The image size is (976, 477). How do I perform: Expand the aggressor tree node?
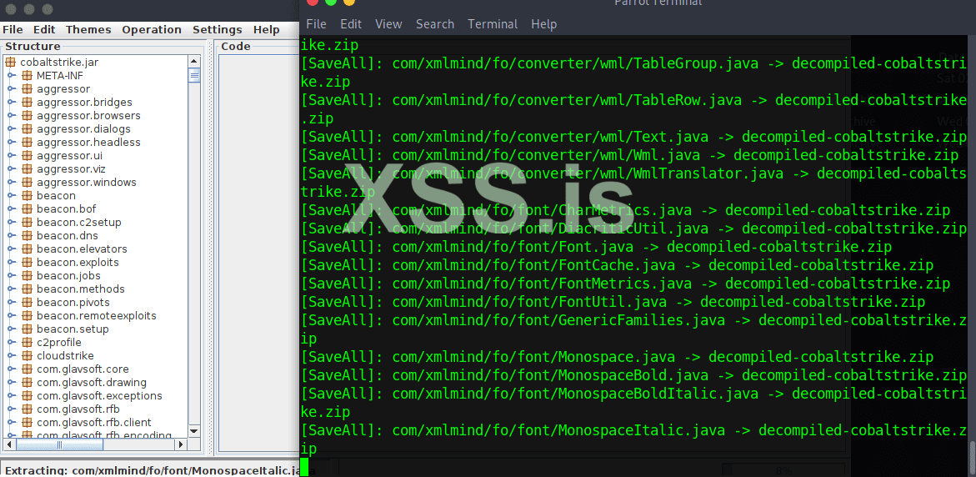11,89
